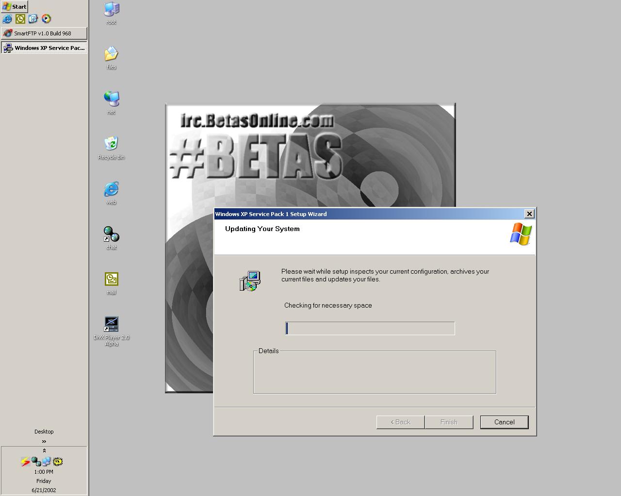Viewport: 621px width, 496px height.
Task: Click the Friday day label in tray
Action: 44,481
